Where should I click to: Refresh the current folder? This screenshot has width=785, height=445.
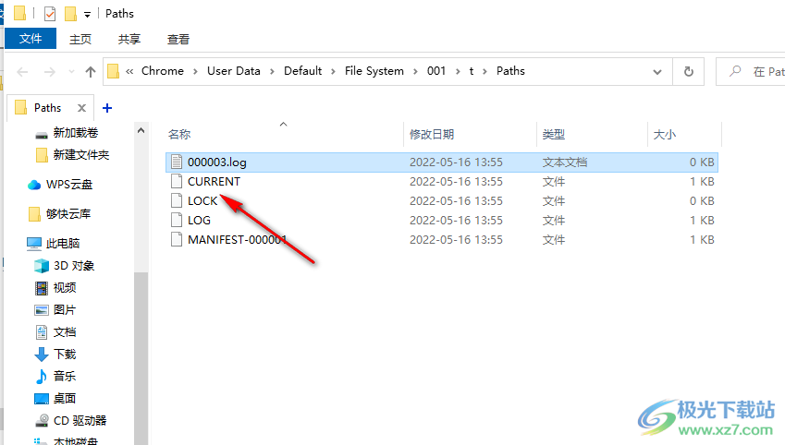688,72
